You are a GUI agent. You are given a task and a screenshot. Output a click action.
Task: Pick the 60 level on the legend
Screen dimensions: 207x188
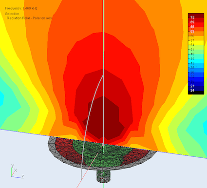[192, 36]
